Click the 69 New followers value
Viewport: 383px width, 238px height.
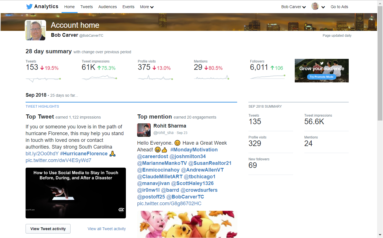[x=253, y=165]
